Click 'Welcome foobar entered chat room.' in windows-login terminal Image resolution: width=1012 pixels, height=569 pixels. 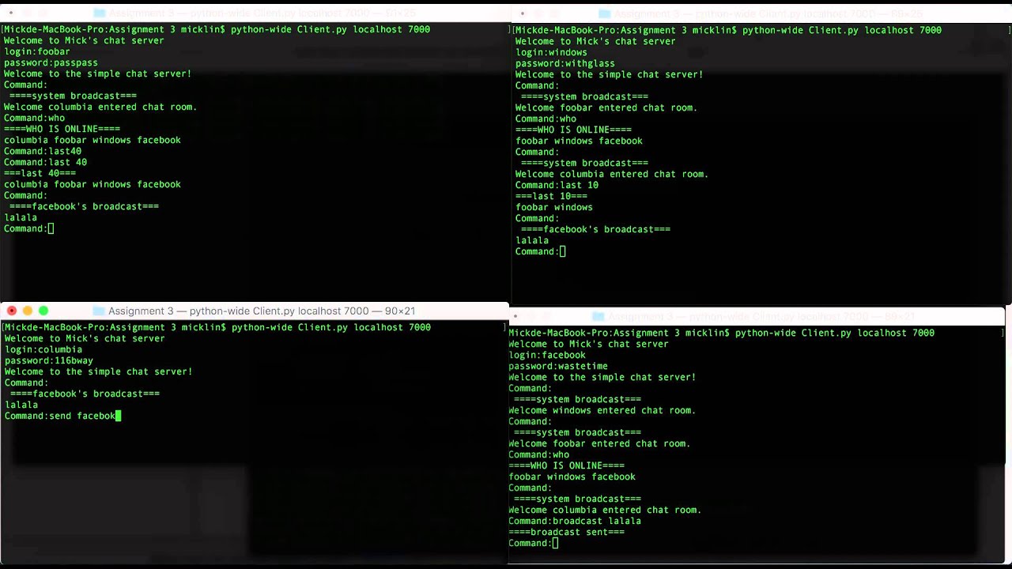(x=606, y=107)
